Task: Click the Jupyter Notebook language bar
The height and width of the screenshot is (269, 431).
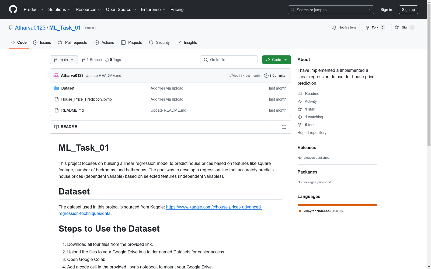Action: [x=338, y=205]
